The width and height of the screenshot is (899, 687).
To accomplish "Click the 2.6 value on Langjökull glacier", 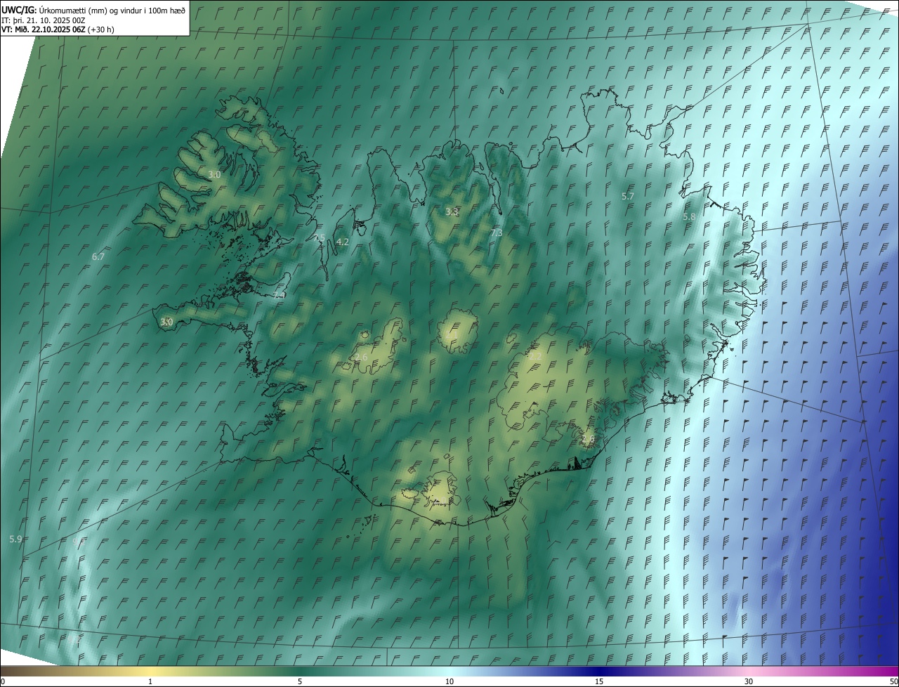I will 362,358.
